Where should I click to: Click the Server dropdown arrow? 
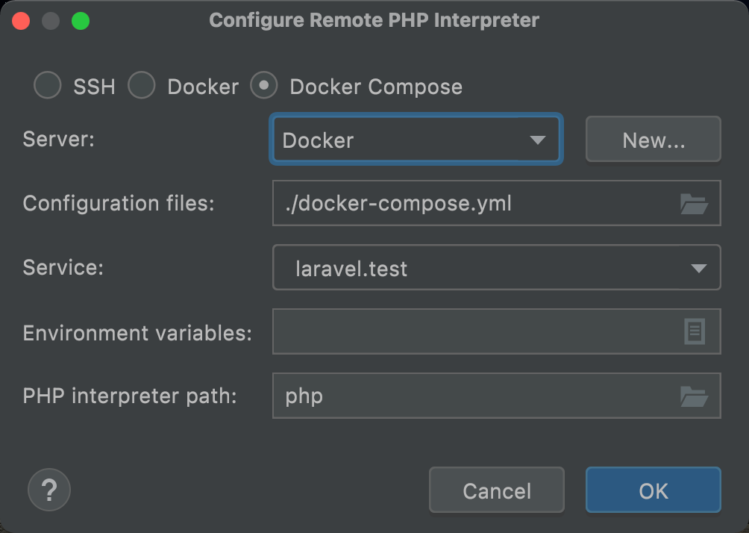point(537,140)
